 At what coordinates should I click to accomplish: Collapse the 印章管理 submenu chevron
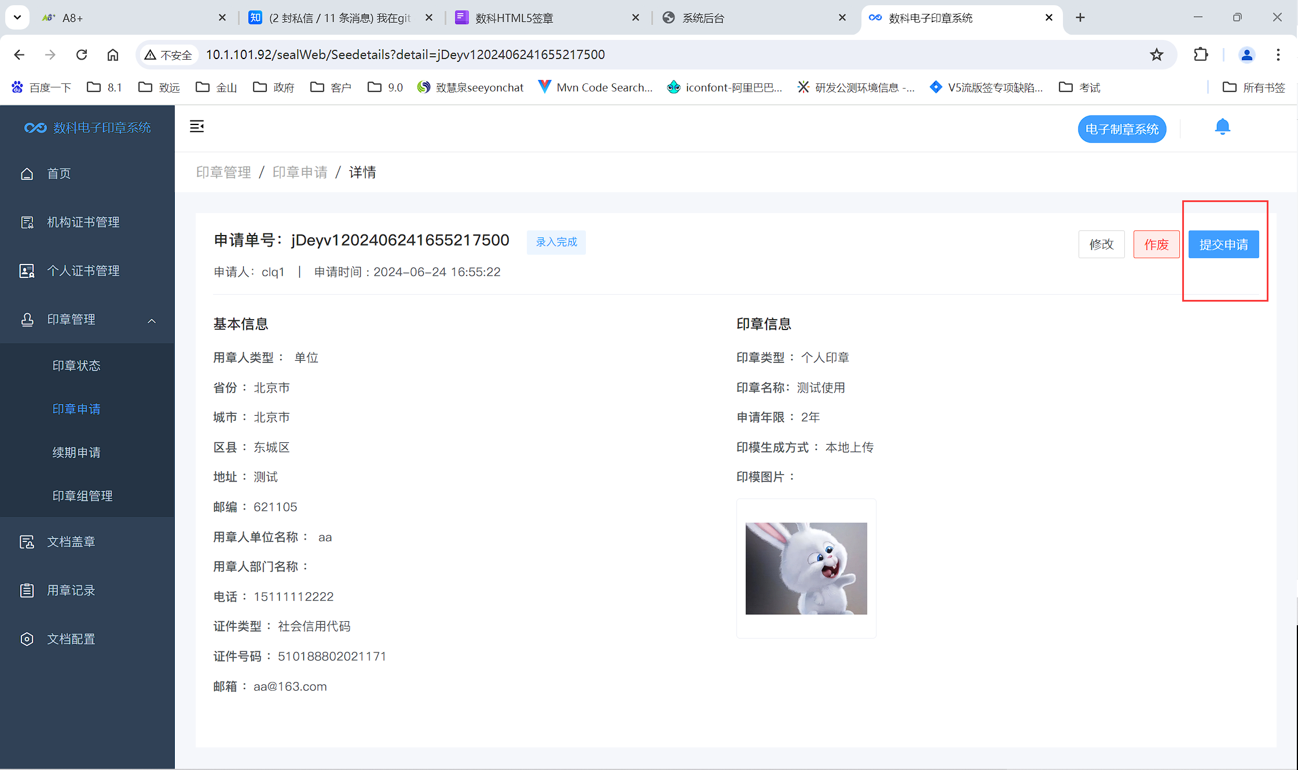(x=152, y=321)
